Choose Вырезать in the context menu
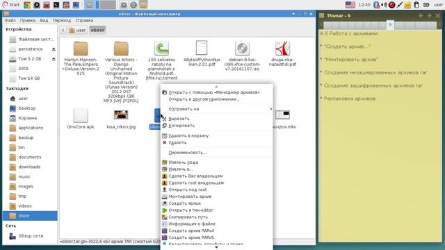The image size is (445, 250). [216, 119]
